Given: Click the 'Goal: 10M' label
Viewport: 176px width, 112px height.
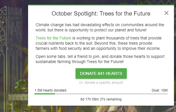Looking at the screenshot, I should pyautogui.click(x=159, y=90).
